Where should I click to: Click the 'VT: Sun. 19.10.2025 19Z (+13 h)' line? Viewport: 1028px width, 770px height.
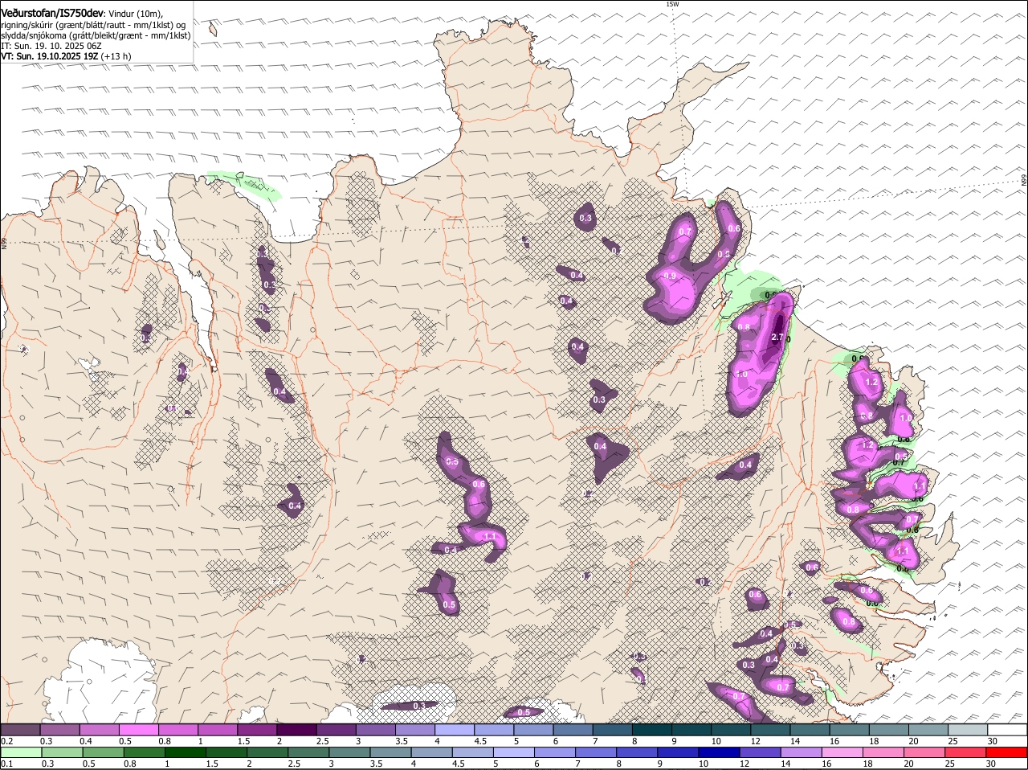(66, 56)
